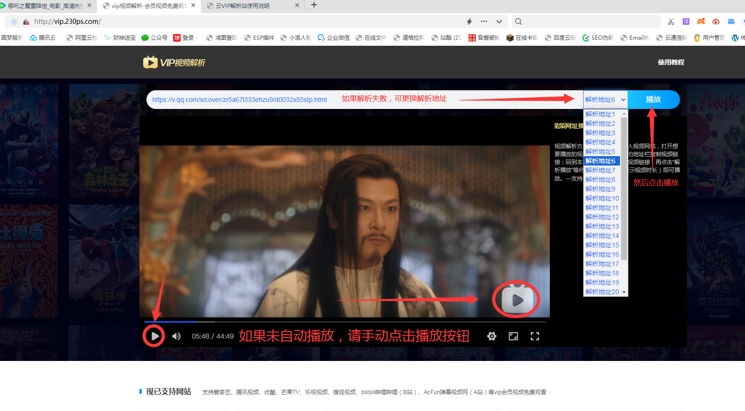Open the ESP插件 bookmark
Screen dimensions: 745x411
click(259, 38)
